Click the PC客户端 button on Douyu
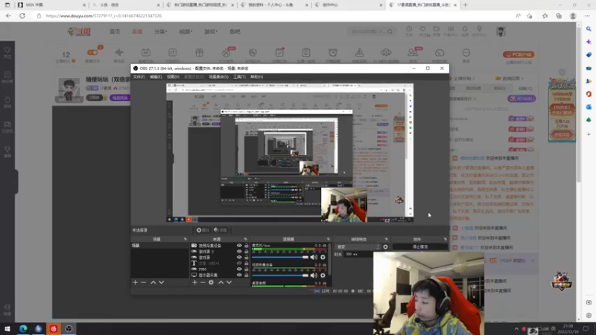 pyautogui.click(x=519, y=54)
